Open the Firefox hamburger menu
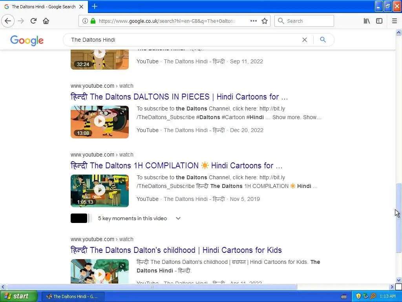Viewport: 402px width, 302px height. point(394,21)
